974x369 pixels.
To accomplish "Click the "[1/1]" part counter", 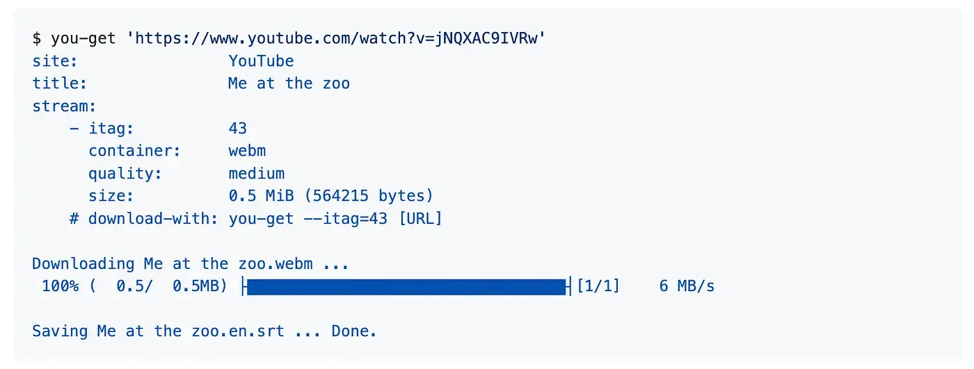I will [598, 286].
